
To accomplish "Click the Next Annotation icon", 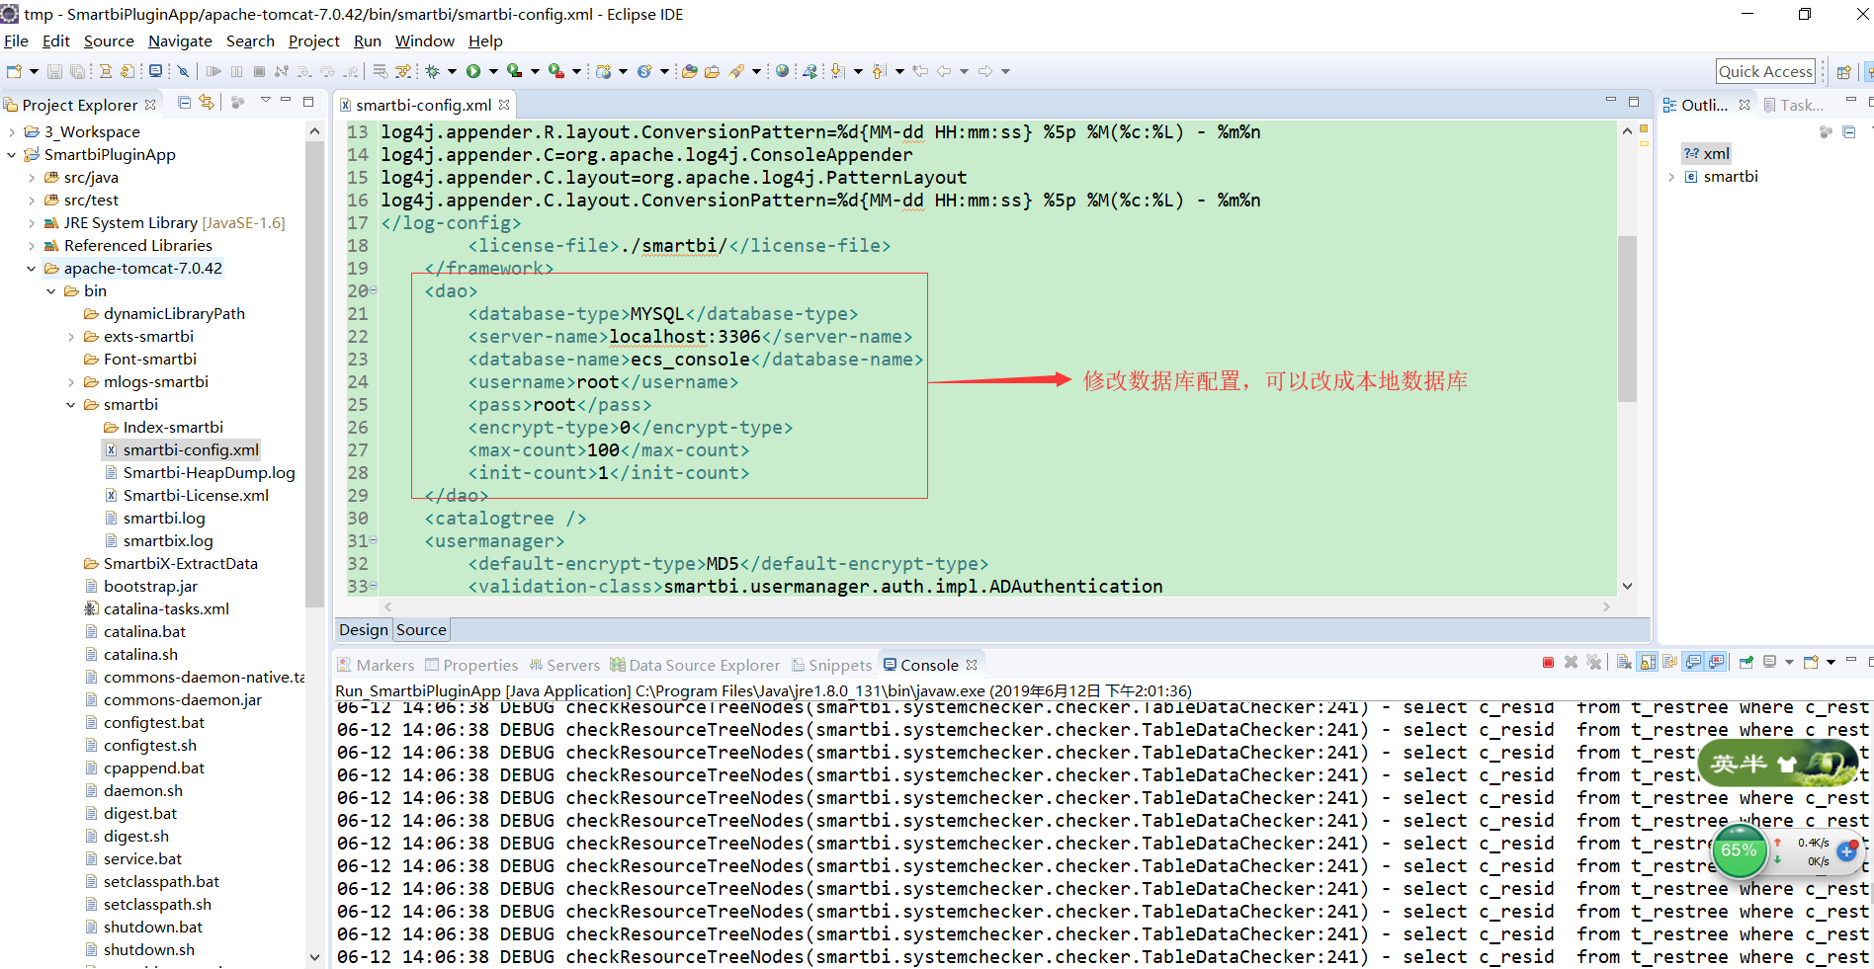I will [838, 71].
